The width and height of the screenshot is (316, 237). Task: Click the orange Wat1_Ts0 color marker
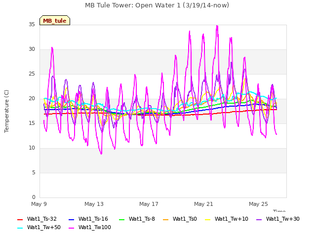[165, 219]
